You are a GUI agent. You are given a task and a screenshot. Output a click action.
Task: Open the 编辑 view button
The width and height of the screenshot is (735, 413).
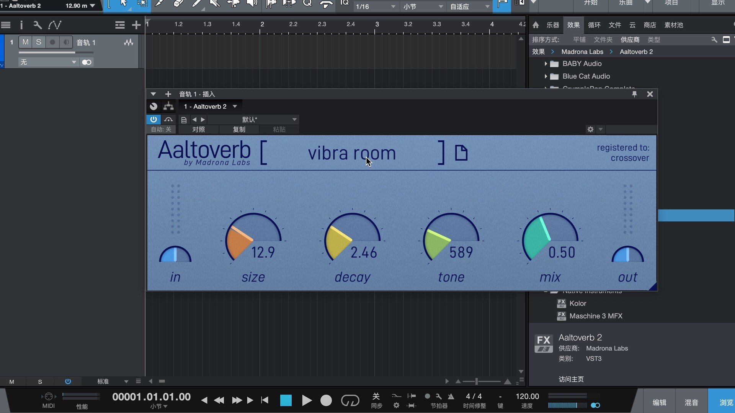tap(659, 402)
